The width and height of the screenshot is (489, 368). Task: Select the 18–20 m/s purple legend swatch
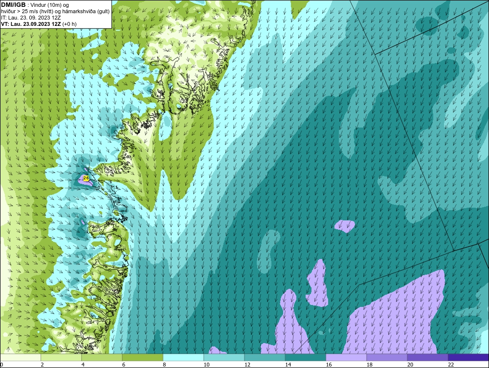387,357
